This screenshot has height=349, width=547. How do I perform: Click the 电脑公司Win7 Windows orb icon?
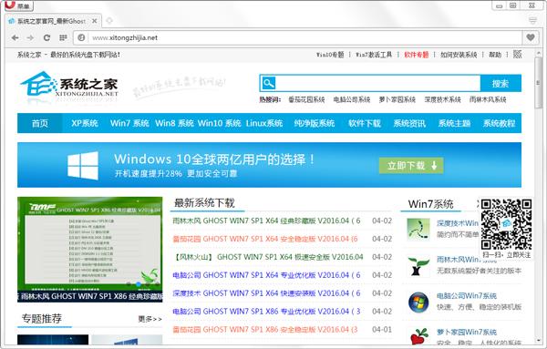(x=418, y=302)
